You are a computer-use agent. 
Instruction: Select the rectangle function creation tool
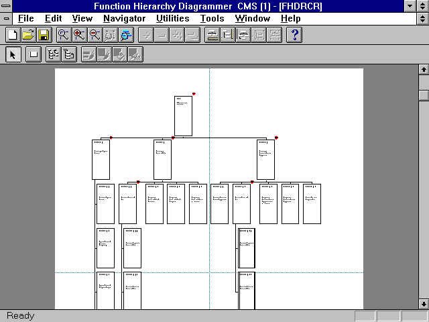tap(32, 54)
